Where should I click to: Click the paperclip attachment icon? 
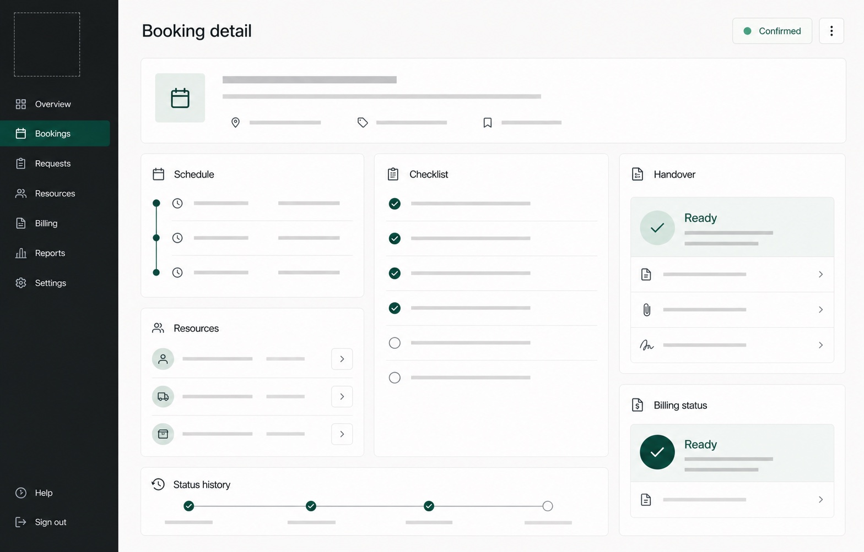coord(647,309)
